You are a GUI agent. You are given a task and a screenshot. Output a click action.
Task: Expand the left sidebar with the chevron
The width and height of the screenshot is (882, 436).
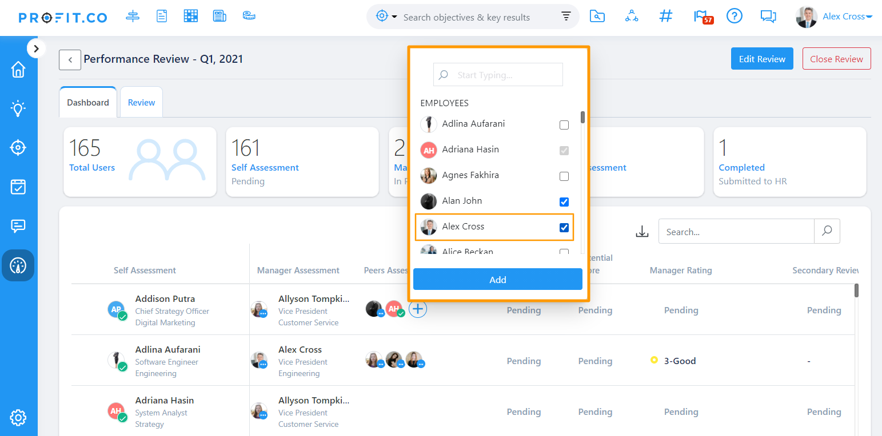coord(36,49)
